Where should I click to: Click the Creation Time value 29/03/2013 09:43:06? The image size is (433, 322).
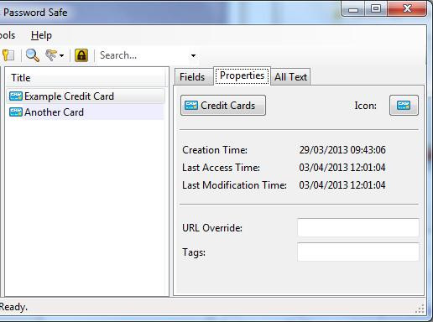pos(342,150)
